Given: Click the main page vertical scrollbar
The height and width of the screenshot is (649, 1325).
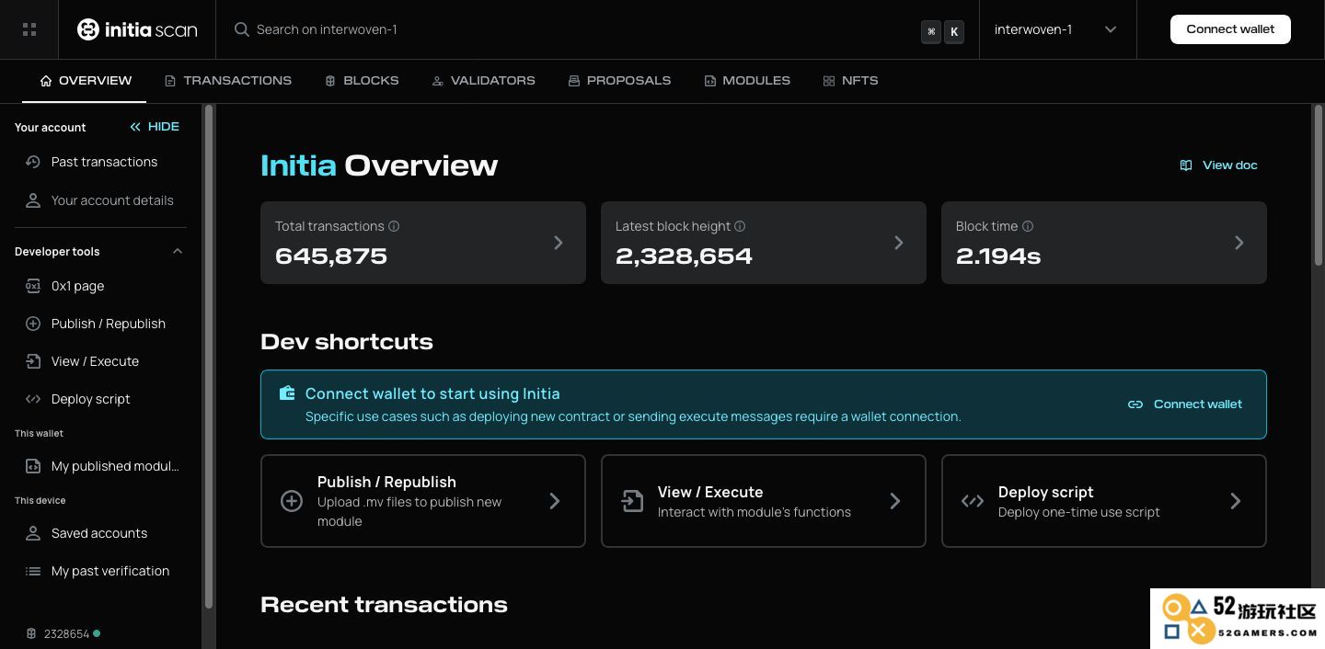Looking at the screenshot, I should coord(1317,185).
